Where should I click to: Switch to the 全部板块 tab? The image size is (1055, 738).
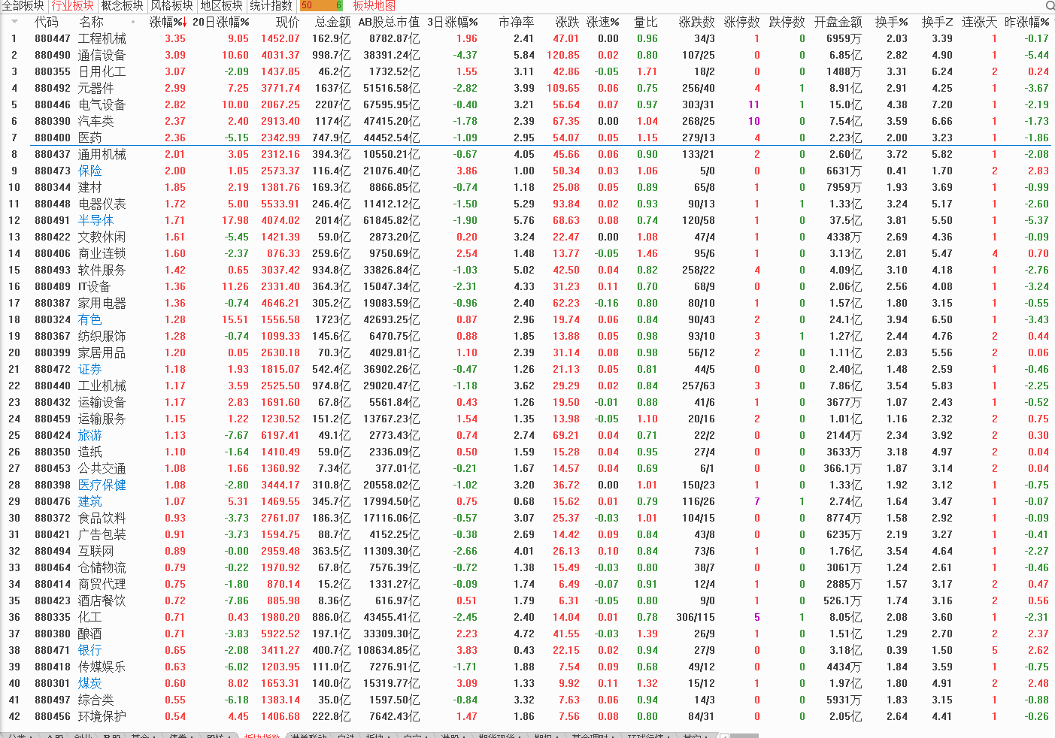(23, 6)
